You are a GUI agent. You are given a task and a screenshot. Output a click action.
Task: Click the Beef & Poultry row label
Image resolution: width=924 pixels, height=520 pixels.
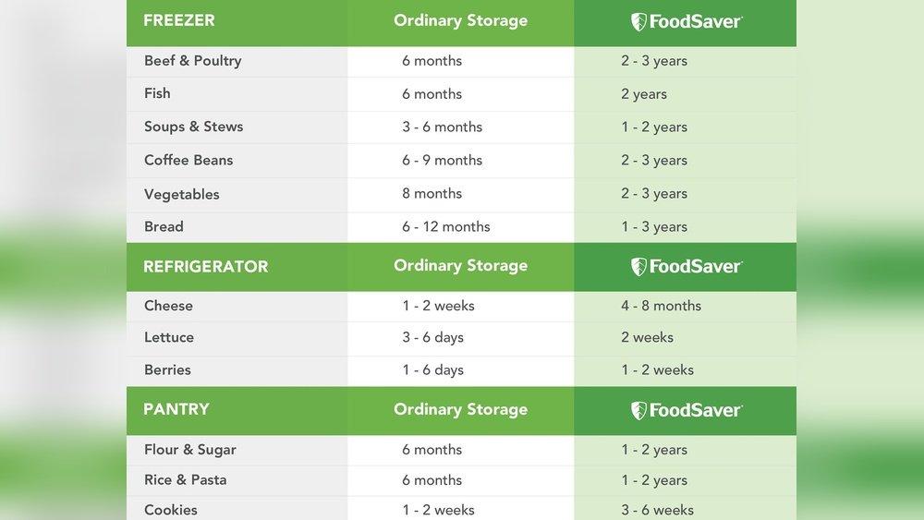point(192,61)
